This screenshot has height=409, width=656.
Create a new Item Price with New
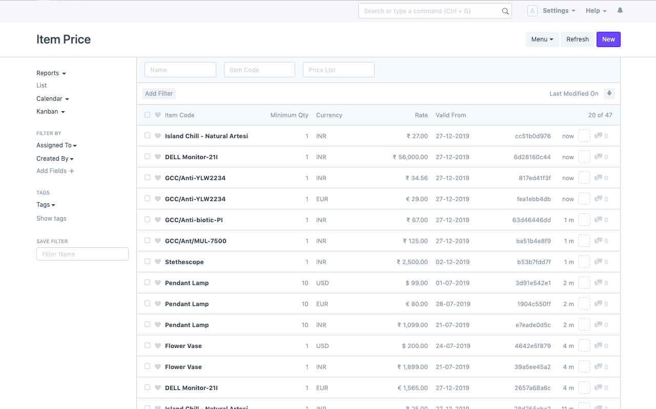tap(608, 39)
